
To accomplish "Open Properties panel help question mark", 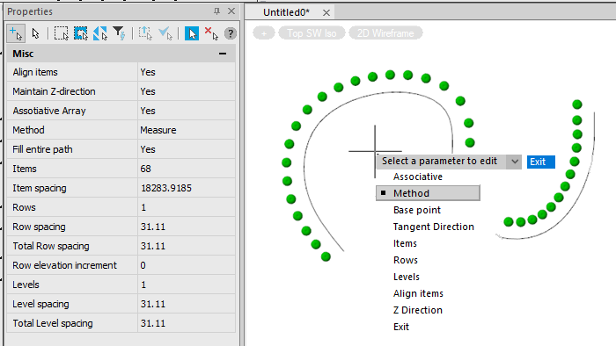I will pyautogui.click(x=231, y=33).
